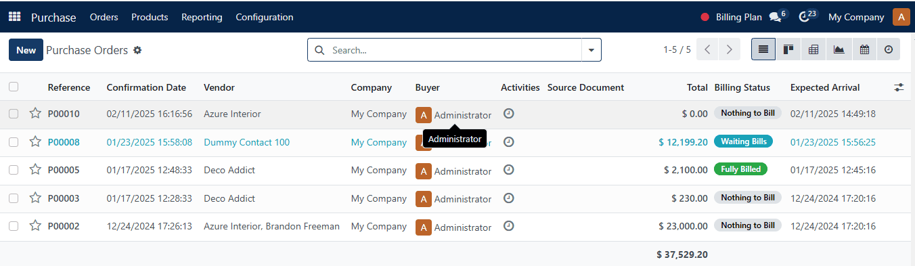Open activity clock for P00005
This screenshot has height=266, width=915.
509,169
